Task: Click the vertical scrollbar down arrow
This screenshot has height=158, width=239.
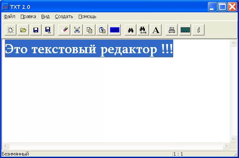Action: pyautogui.click(x=233, y=139)
